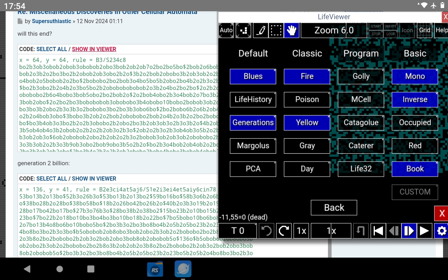This screenshot has height=280, width=448.
Task: Choose the Fire theme
Action: (307, 76)
